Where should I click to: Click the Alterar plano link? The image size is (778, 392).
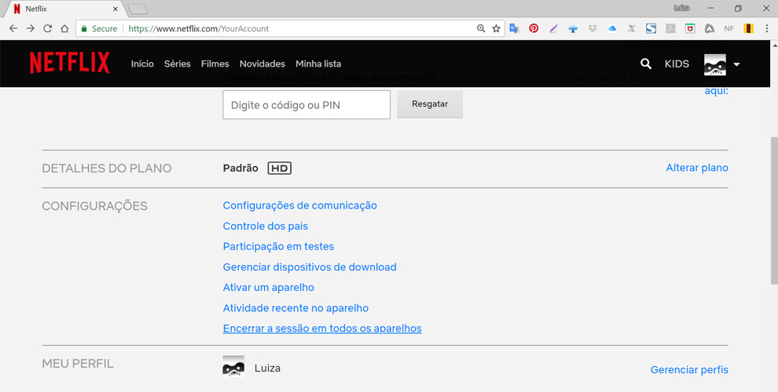coord(697,168)
